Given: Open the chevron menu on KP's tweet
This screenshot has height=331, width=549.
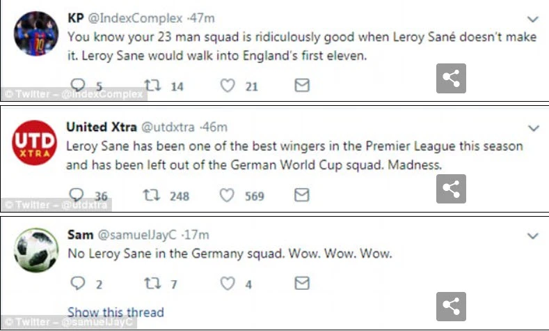Looking at the screenshot, I should tap(534, 19).
